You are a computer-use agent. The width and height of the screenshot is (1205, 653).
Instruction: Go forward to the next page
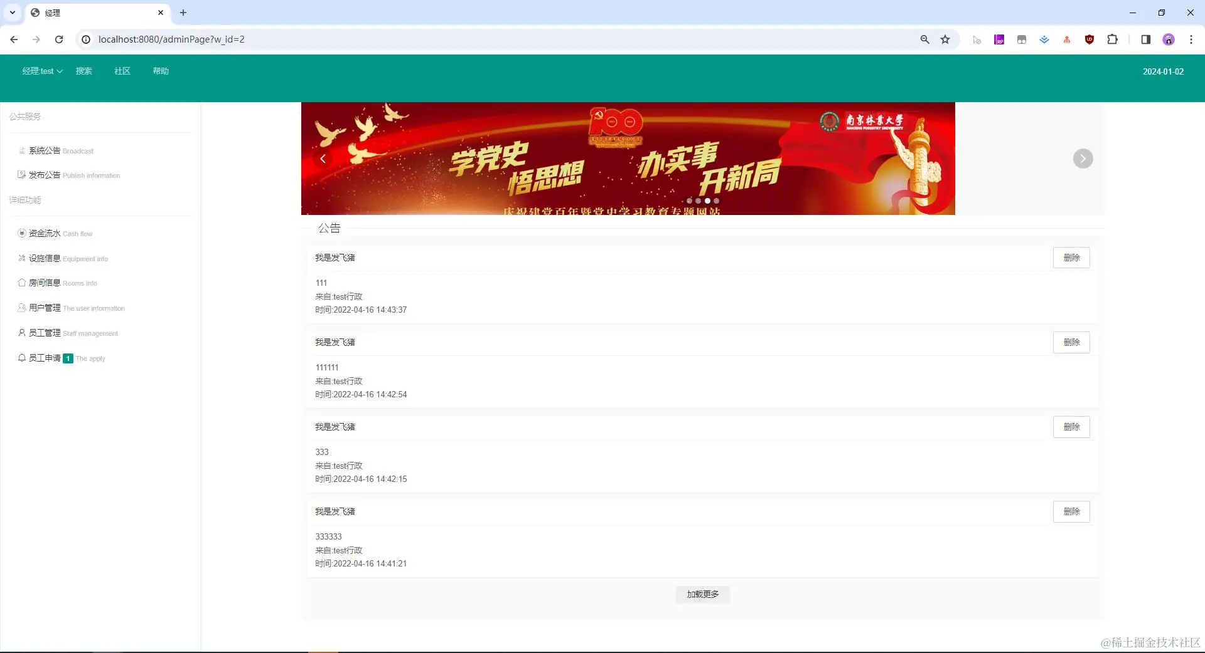(x=36, y=39)
